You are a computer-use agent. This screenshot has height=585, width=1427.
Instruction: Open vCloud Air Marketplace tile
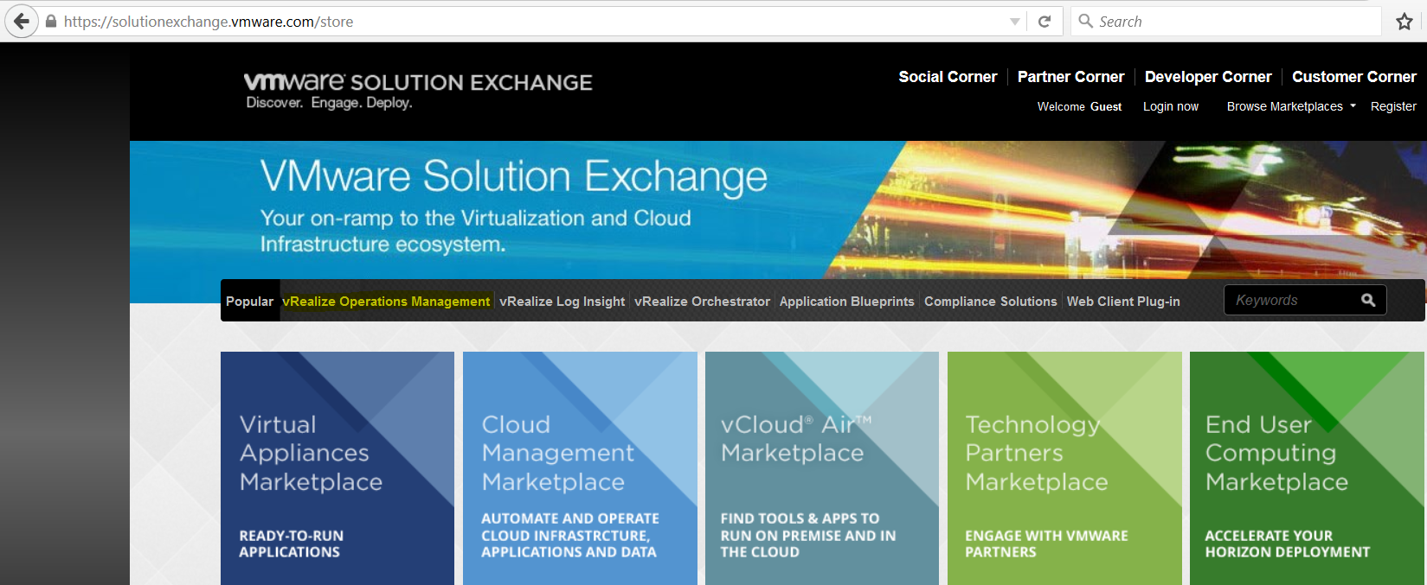pos(822,468)
